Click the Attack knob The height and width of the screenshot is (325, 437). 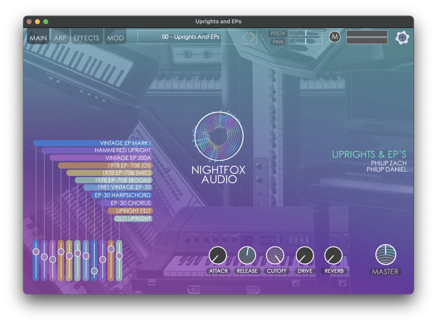[218, 255]
